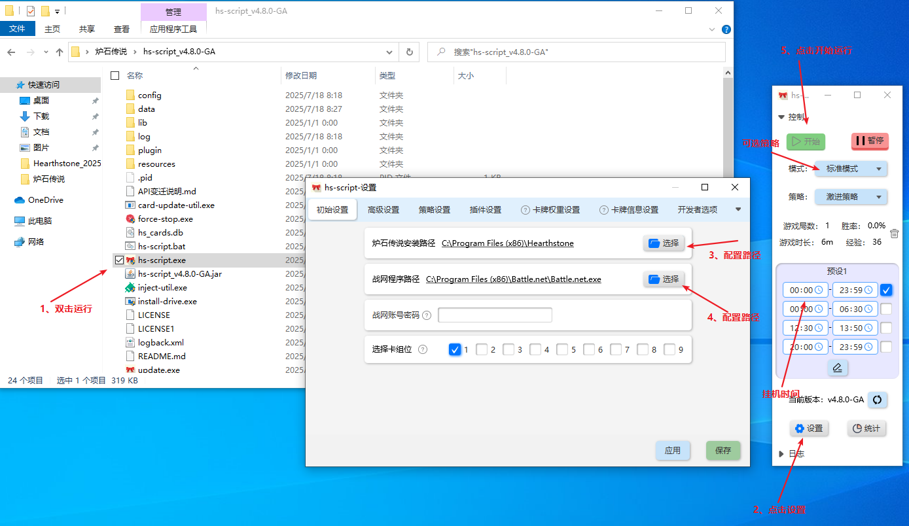The width and height of the screenshot is (909, 526).
Task: Click 选择 button for 炉石传说安装路径
Action: pyautogui.click(x=664, y=243)
